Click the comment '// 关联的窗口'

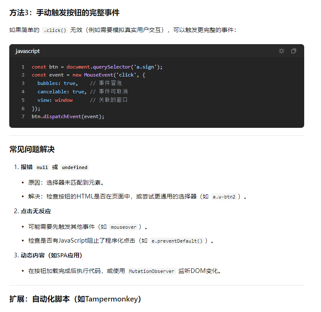click(x=109, y=100)
